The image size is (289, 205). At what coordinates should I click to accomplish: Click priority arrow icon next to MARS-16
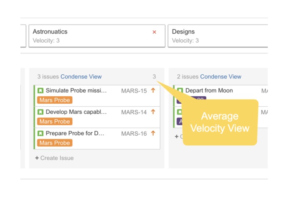pyautogui.click(x=153, y=134)
